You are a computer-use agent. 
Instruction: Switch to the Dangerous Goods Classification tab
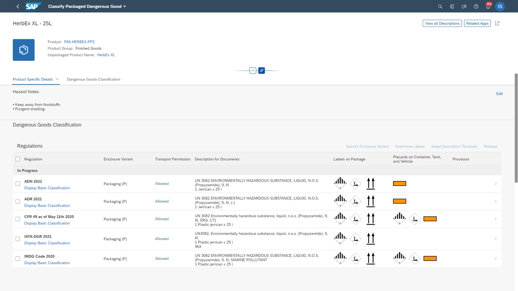tap(93, 79)
